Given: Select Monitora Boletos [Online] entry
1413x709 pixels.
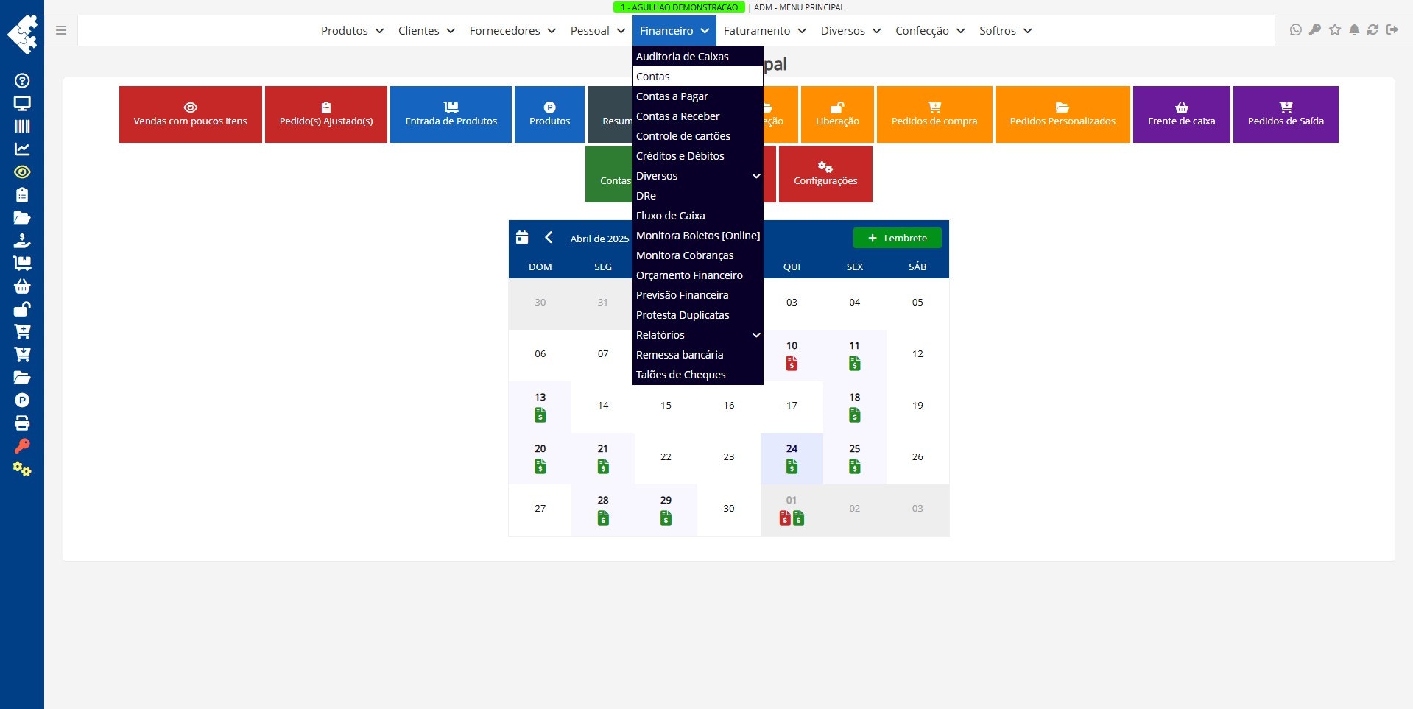Looking at the screenshot, I should [697, 236].
